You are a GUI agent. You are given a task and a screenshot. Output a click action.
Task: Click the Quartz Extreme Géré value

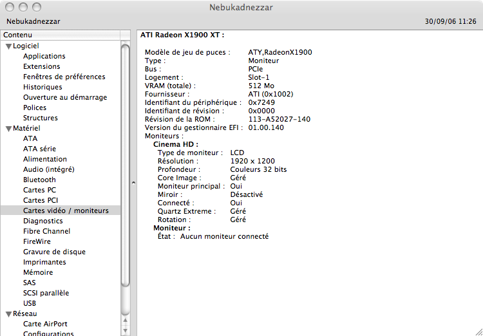coord(238,211)
